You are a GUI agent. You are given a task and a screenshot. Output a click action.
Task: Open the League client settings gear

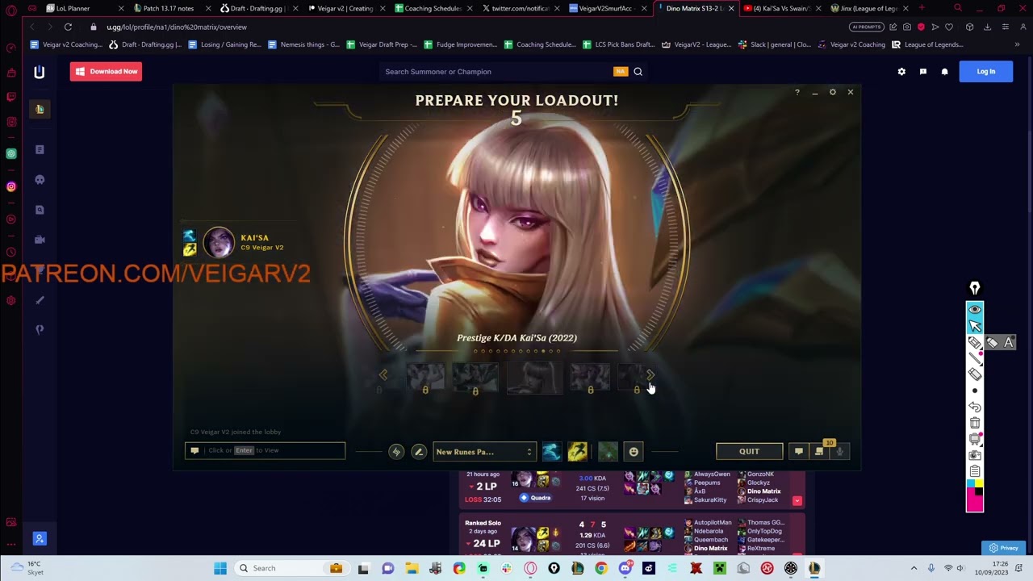pyautogui.click(x=833, y=93)
